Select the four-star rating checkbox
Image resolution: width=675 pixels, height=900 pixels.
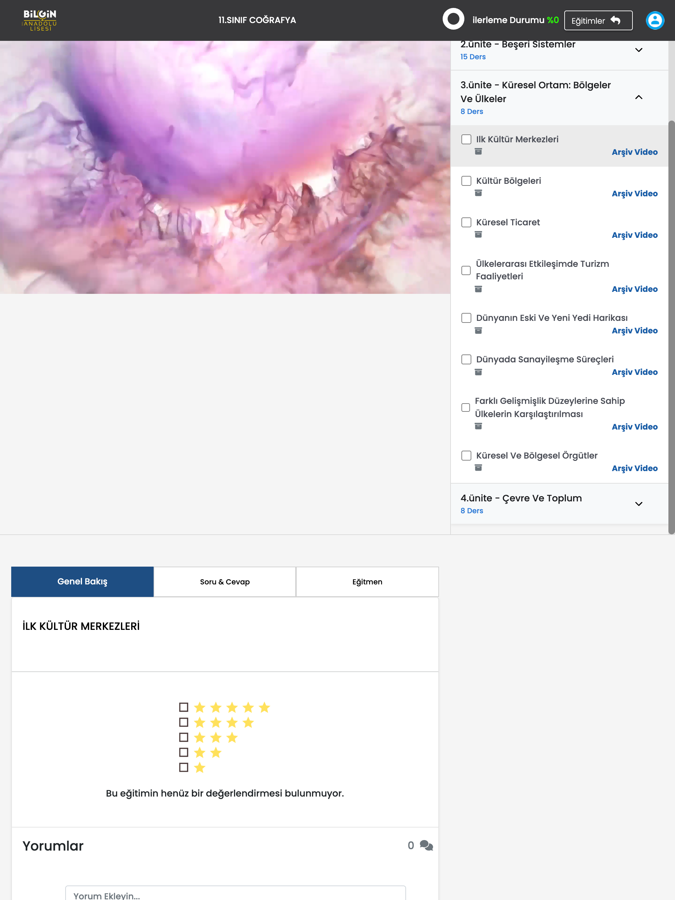[x=184, y=722]
